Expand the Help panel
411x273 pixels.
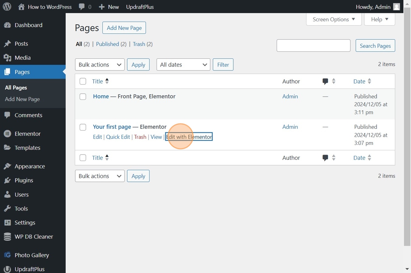coord(379,19)
